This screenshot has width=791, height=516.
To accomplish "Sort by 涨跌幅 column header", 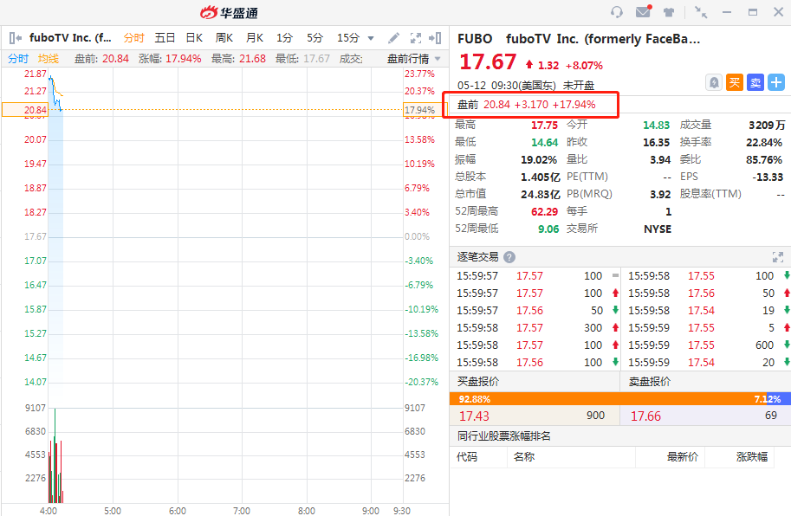I will coord(752,457).
